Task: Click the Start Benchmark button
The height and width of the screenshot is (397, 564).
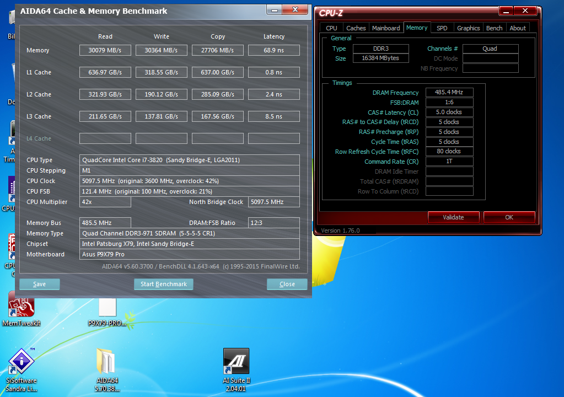Action: [164, 284]
